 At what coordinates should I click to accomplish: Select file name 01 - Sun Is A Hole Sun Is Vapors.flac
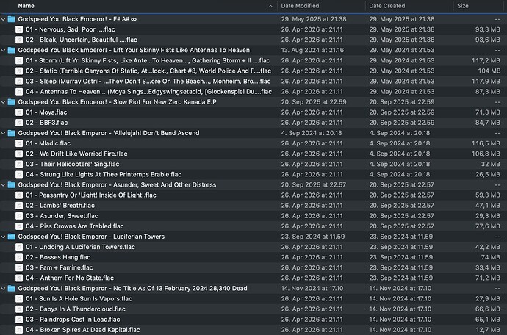79,299
